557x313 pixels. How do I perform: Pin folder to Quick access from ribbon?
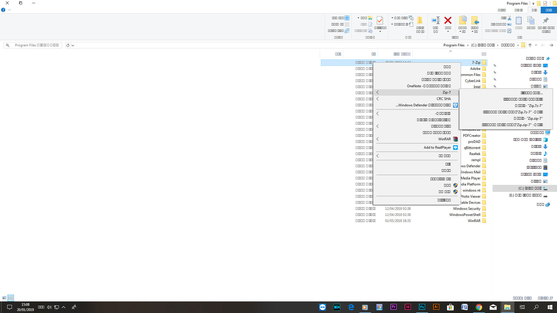[x=546, y=20]
